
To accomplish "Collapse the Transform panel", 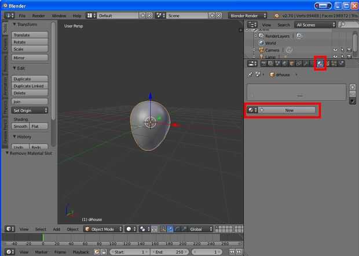I will 25,24.
